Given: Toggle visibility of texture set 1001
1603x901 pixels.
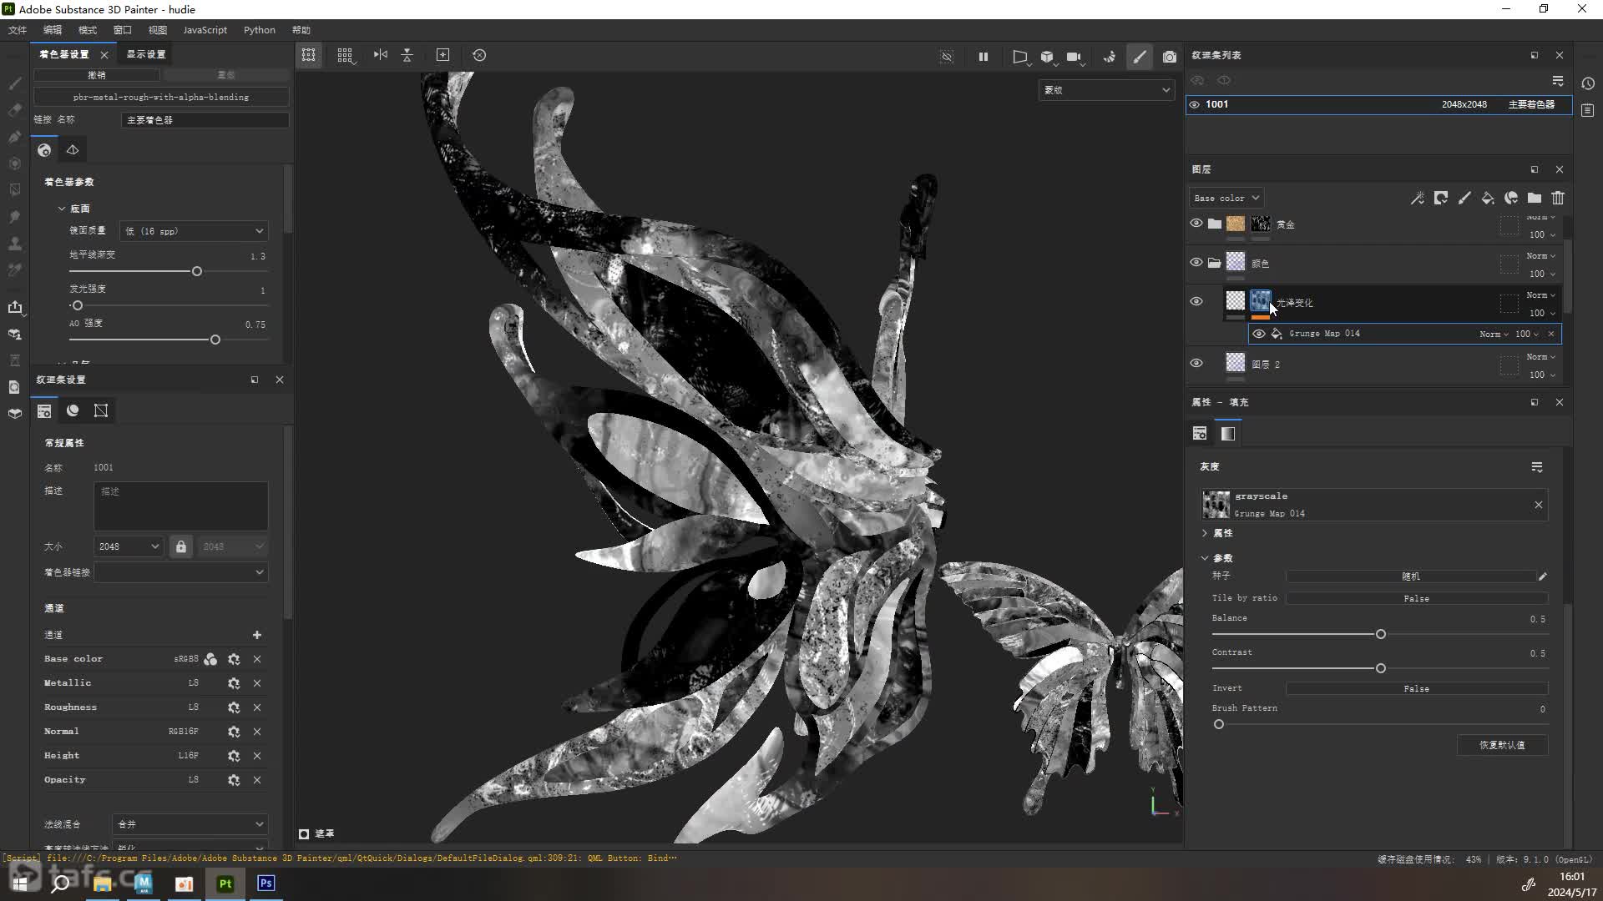Looking at the screenshot, I should [1195, 105].
